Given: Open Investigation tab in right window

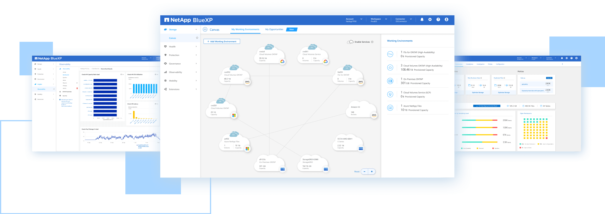Looking at the screenshot, I should [481, 64].
